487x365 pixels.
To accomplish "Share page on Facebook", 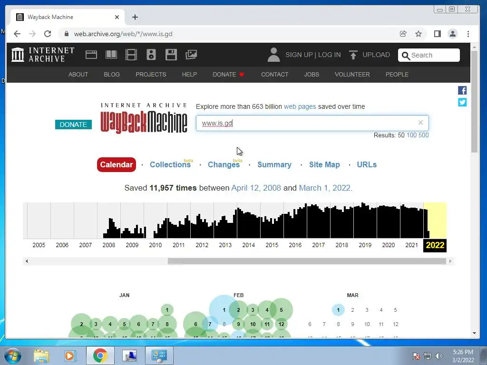I will [462, 90].
